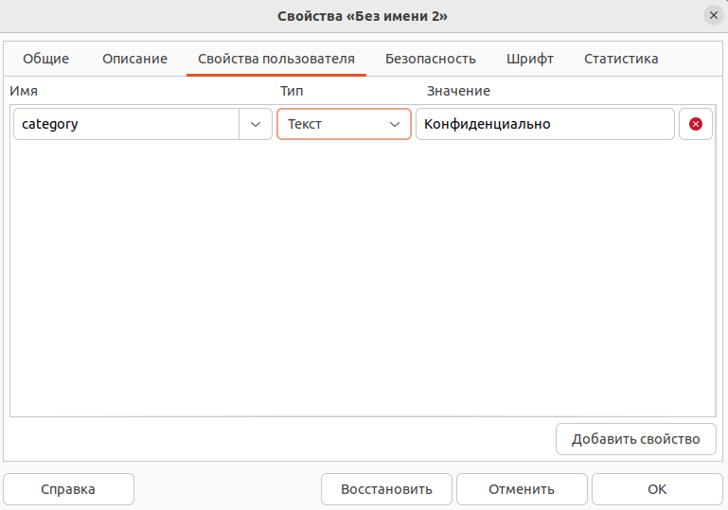
Task: Click the Значение column header label
Action: (458, 91)
